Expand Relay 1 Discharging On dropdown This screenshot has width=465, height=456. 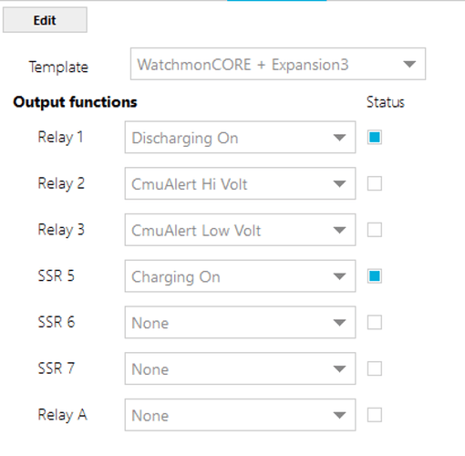point(240,137)
